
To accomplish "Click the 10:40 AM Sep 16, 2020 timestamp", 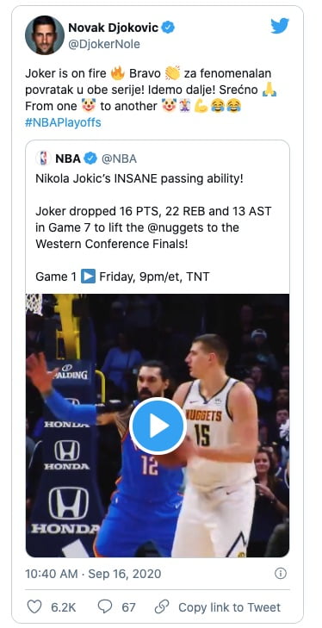I will (93, 574).
